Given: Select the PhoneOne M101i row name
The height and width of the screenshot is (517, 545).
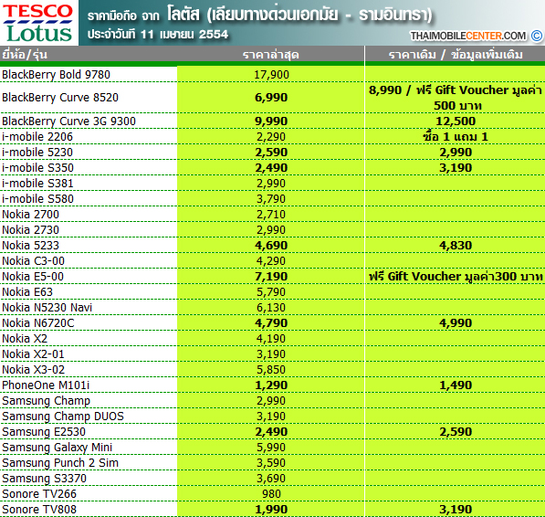Looking at the screenshot, I should pos(46,385).
